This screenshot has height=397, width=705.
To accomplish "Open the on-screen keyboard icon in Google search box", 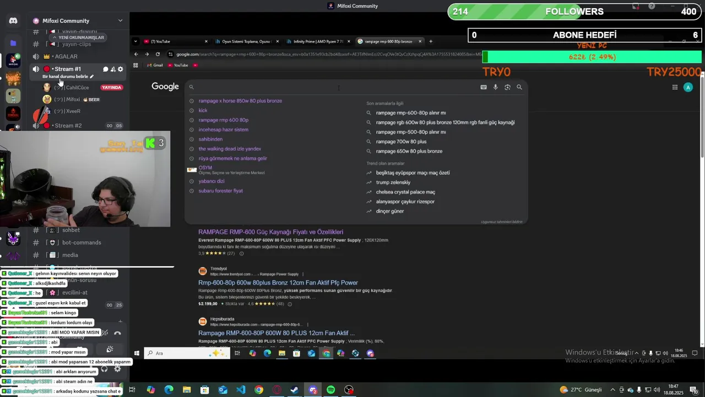I will point(484,87).
